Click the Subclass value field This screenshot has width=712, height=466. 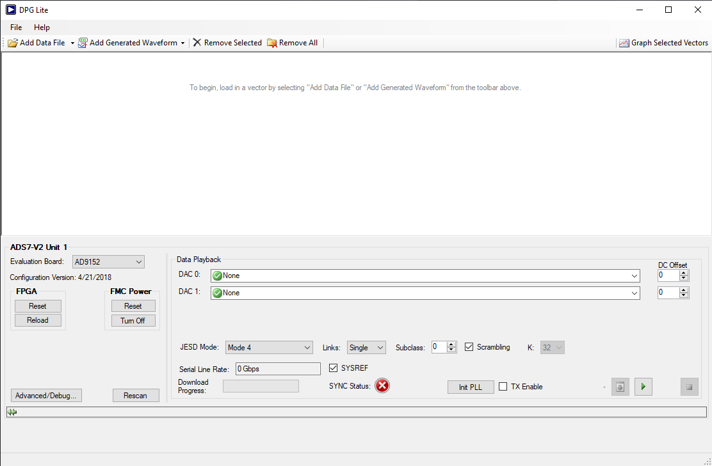439,346
